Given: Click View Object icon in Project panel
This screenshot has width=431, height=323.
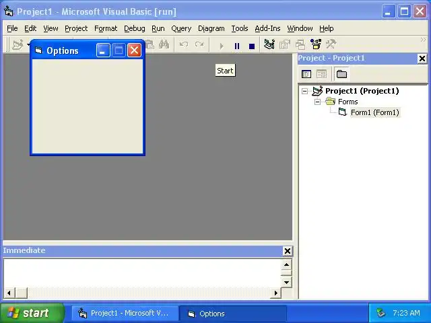Looking at the screenshot, I should point(321,74).
